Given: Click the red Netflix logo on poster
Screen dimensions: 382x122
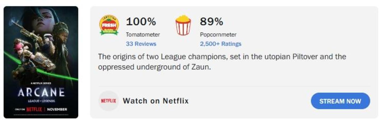Looking at the screenshot, I should click(x=34, y=109).
